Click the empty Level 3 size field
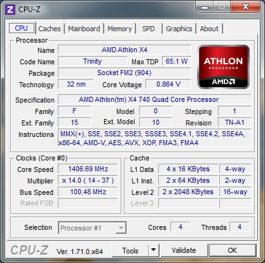Image resolution: width=265 pixels, height=263 pixels. [188, 203]
